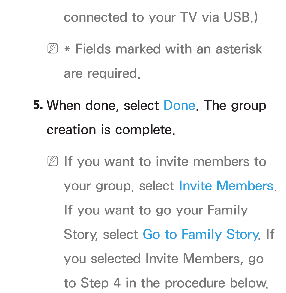Click the line 'If you want to go your Family'
Viewport: 286px width, 293px height.
tap(156, 211)
